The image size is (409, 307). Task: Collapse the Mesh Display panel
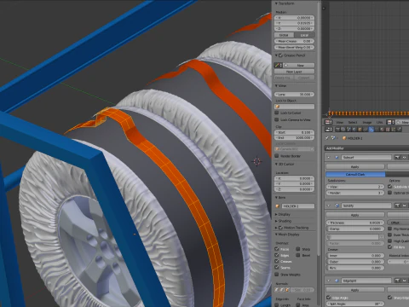coord(276,235)
